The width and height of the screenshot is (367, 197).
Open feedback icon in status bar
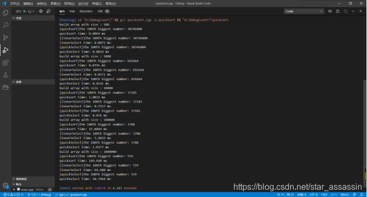[354, 195]
